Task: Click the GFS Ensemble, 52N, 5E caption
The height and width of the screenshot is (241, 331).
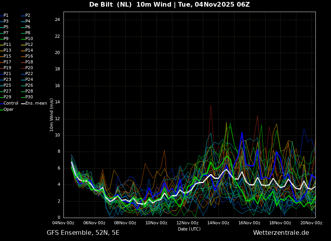Action: pyautogui.click(x=83, y=233)
